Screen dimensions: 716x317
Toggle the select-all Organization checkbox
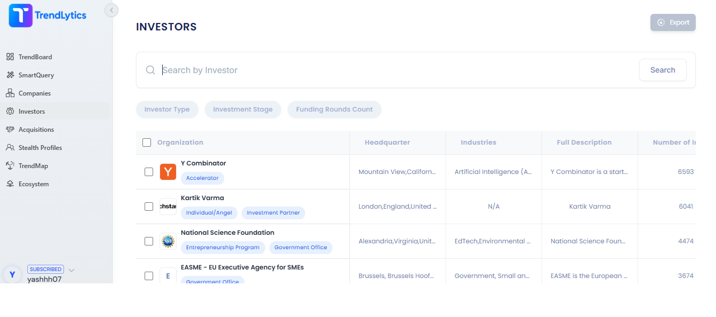coord(147,142)
